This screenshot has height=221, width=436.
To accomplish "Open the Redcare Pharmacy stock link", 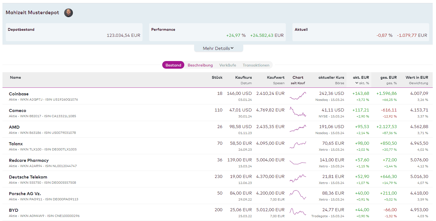I will pos(29,161).
